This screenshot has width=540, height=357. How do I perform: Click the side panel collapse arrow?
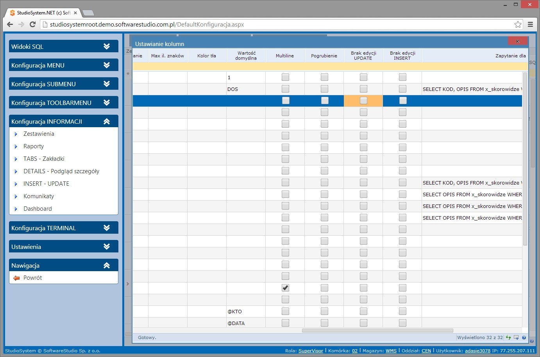(x=127, y=284)
